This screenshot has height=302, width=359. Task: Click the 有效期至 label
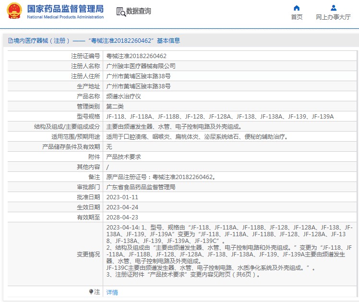(x=88, y=217)
